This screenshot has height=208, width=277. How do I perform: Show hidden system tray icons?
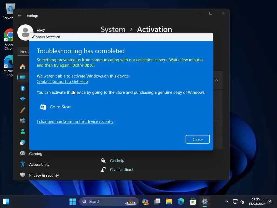[x=227, y=201]
